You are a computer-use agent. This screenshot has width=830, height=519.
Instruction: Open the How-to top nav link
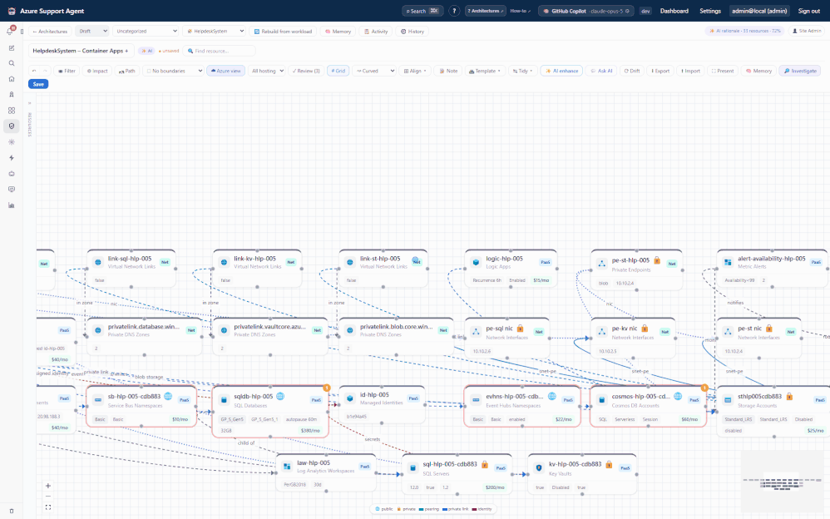520,11
